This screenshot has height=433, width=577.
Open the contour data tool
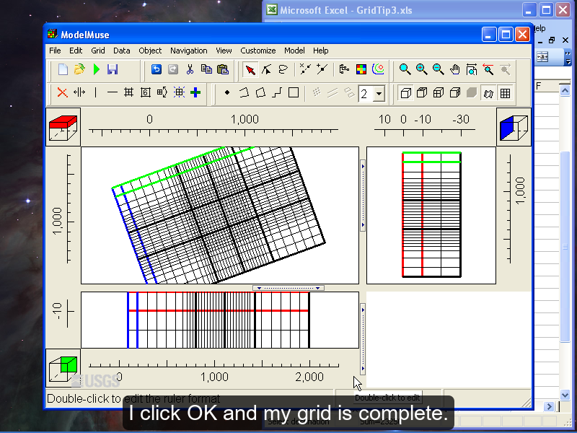[378, 69]
